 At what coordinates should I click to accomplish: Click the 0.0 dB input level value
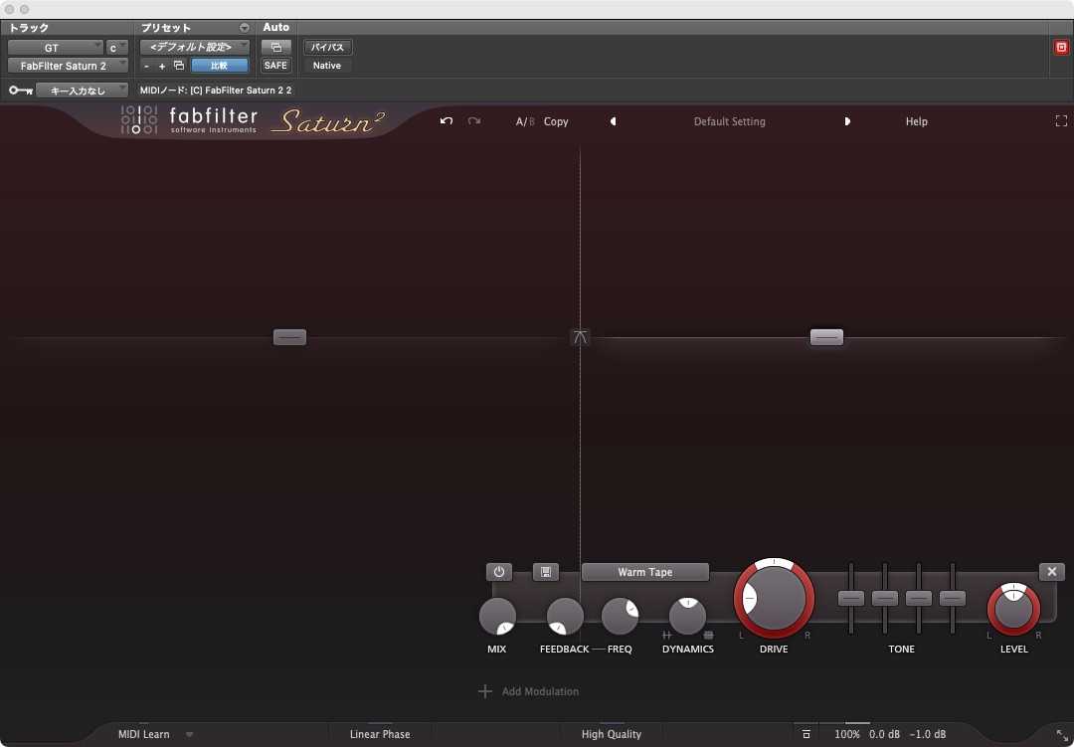(884, 734)
